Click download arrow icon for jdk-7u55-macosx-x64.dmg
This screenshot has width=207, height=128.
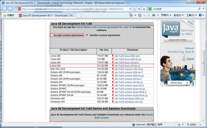(113, 69)
